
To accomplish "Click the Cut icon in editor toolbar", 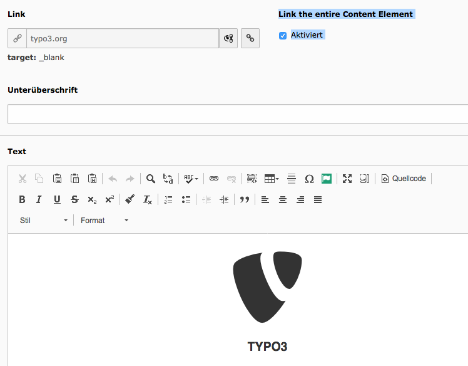I will [x=23, y=179].
